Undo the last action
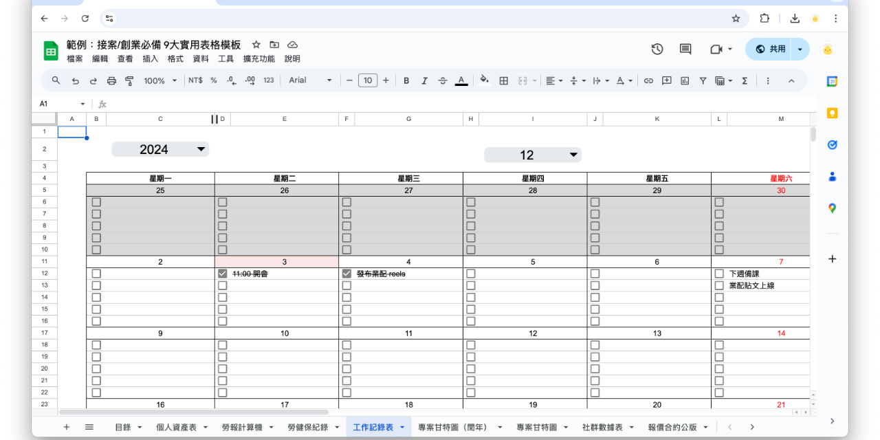Screen dimensions: 880x440 point(75,80)
